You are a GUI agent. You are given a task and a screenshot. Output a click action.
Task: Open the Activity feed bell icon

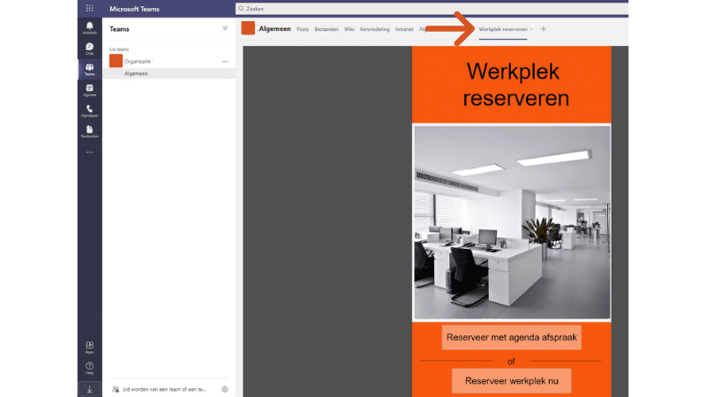click(x=90, y=26)
